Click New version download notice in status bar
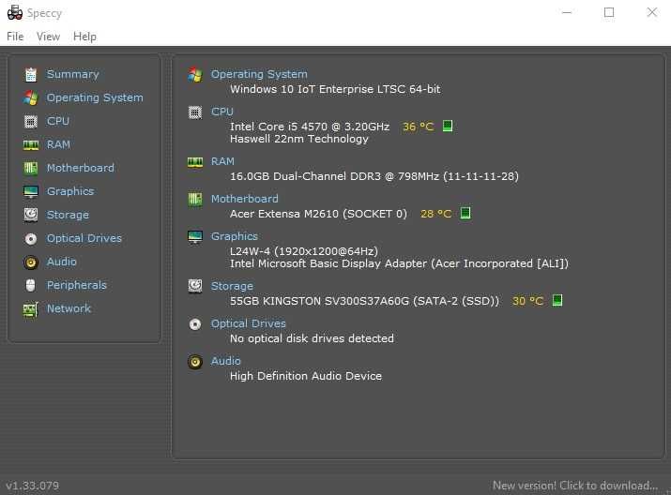This screenshot has width=671, height=495. point(575,486)
